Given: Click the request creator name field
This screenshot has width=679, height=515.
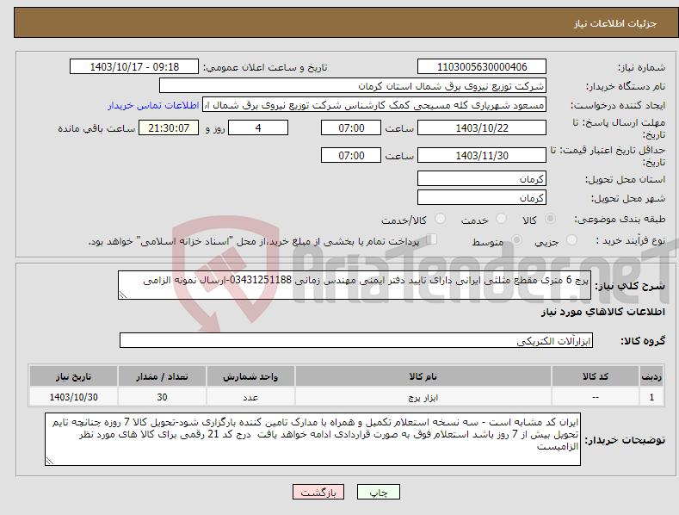Looking at the screenshot, I should [x=374, y=105].
